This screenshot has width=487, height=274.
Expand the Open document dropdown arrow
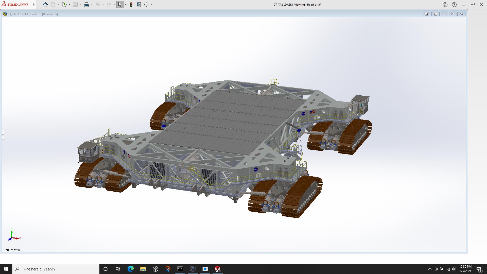(x=69, y=5)
